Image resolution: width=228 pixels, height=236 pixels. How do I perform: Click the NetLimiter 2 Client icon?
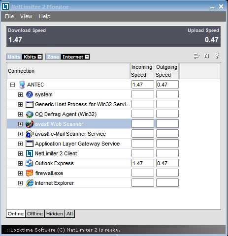tap(30, 153)
